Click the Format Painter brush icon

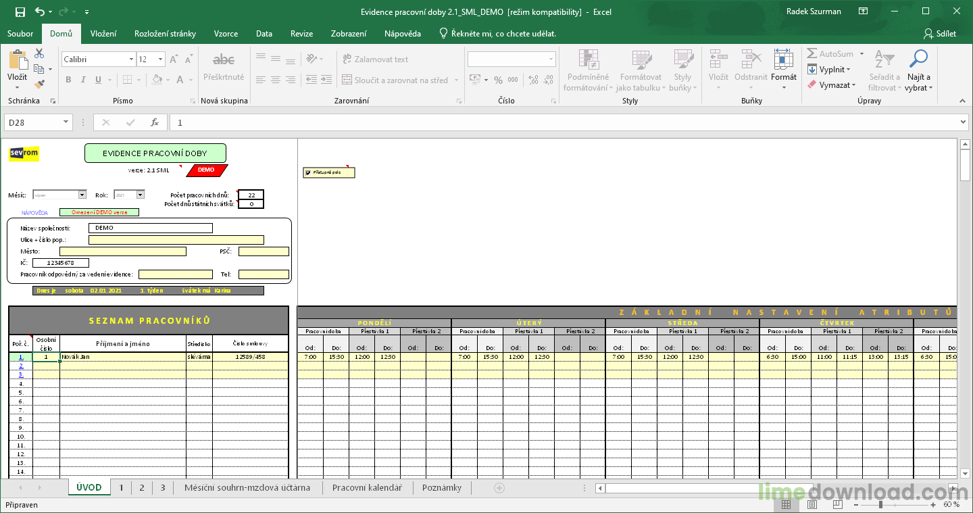point(39,84)
